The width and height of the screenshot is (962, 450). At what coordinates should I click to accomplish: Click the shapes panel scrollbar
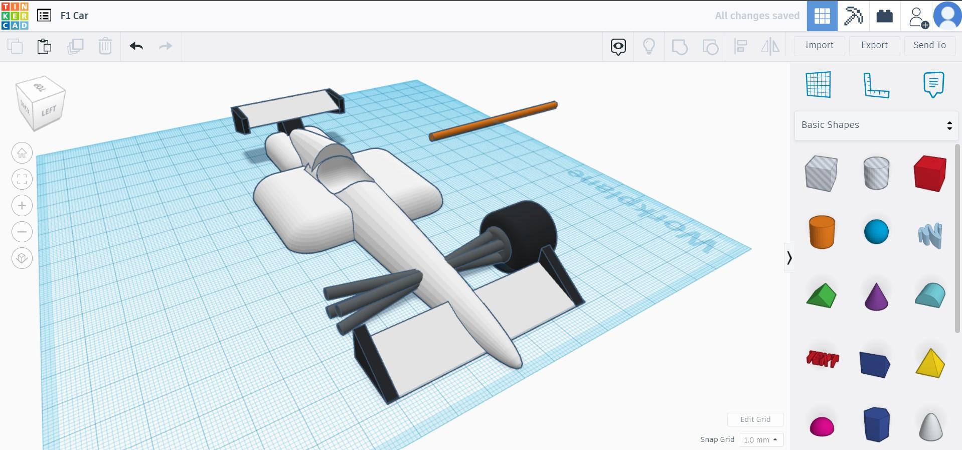pyautogui.click(x=957, y=238)
